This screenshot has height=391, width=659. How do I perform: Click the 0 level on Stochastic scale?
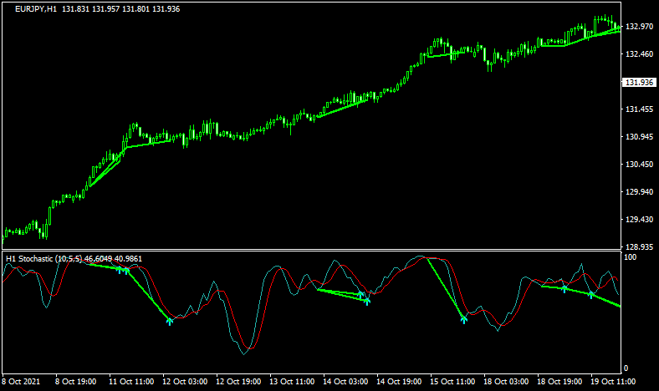pos(626,368)
